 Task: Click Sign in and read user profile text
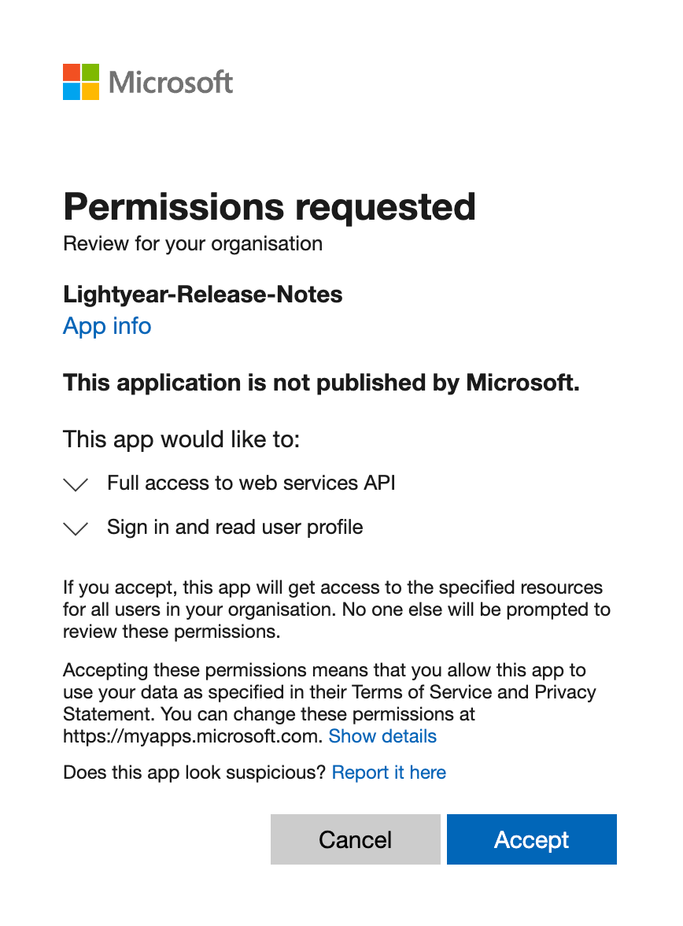235,527
